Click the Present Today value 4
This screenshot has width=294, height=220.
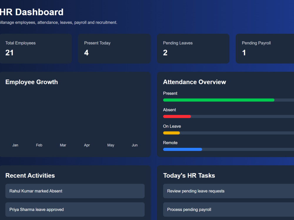(86, 53)
